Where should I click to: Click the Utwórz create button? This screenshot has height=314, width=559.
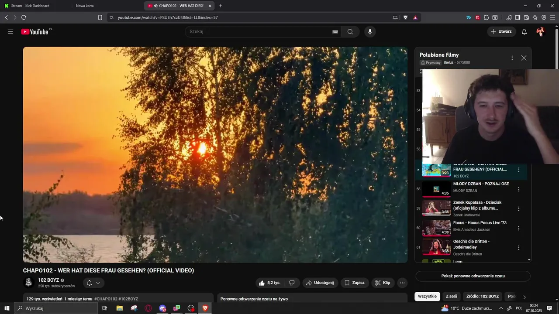[501, 31]
